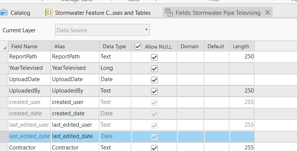Click the select-all triangle in table corner
This screenshot has height=151, width=297.
(5, 48)
